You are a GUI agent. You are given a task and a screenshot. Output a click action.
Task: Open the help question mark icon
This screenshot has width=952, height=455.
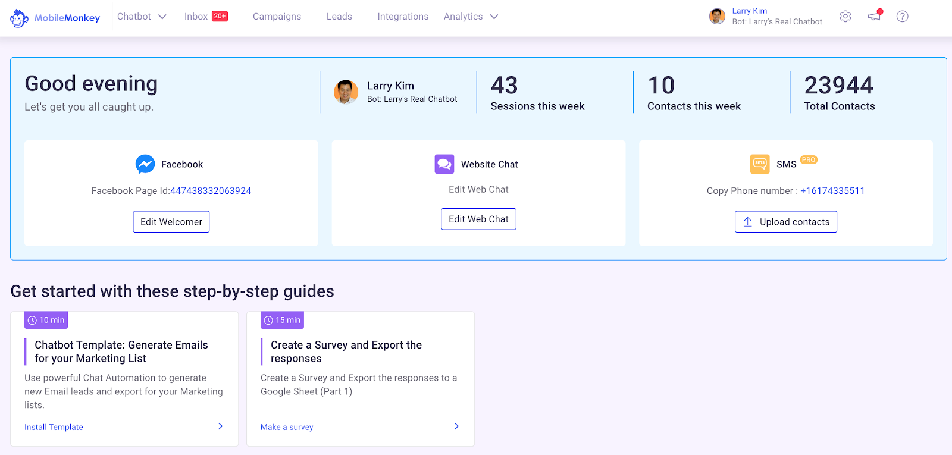click(903, 17)
